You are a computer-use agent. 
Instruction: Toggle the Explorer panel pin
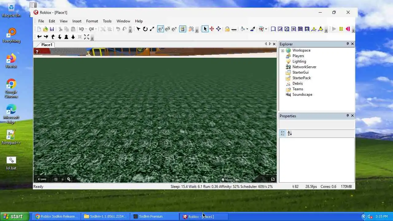point(348,44)
